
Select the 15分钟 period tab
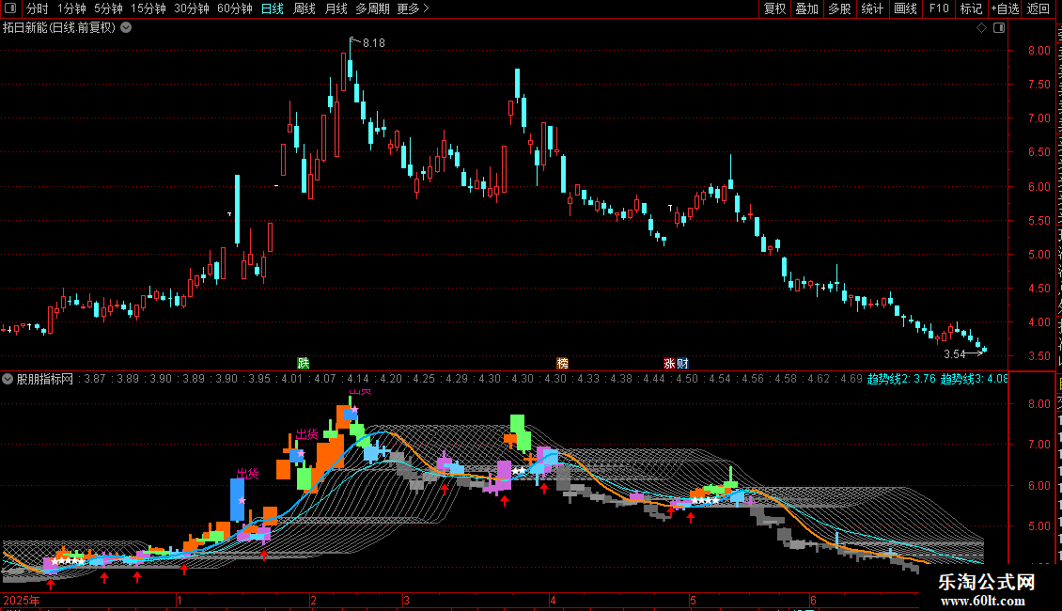click(x=148, y=8)
